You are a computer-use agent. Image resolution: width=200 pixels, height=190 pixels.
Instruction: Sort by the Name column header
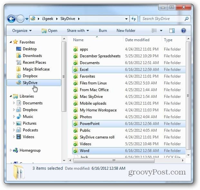click(78, 40)
